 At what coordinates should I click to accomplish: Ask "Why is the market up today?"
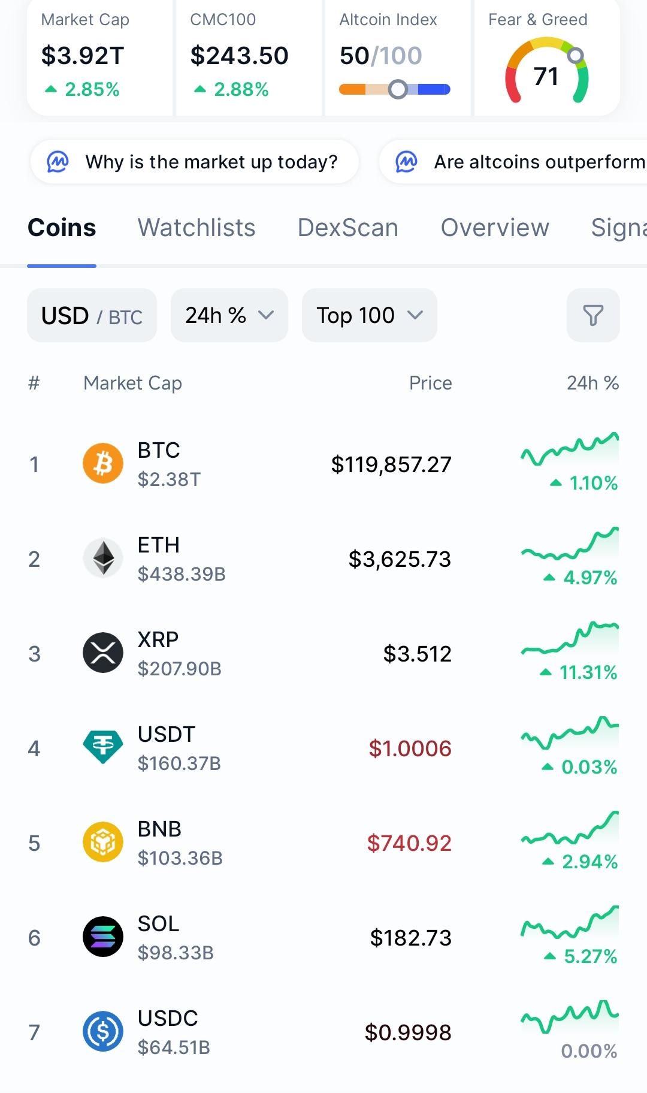click(195, 162)
